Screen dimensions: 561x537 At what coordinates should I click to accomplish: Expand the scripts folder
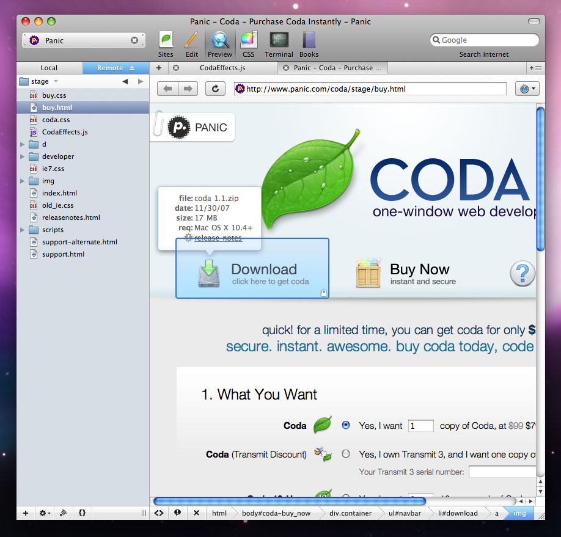[21, 230]
